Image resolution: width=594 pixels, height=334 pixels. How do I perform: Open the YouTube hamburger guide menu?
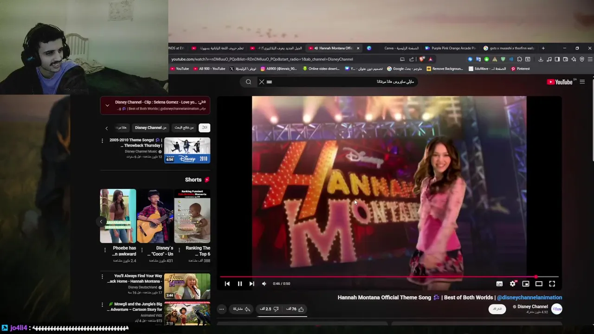pos(582,82)
